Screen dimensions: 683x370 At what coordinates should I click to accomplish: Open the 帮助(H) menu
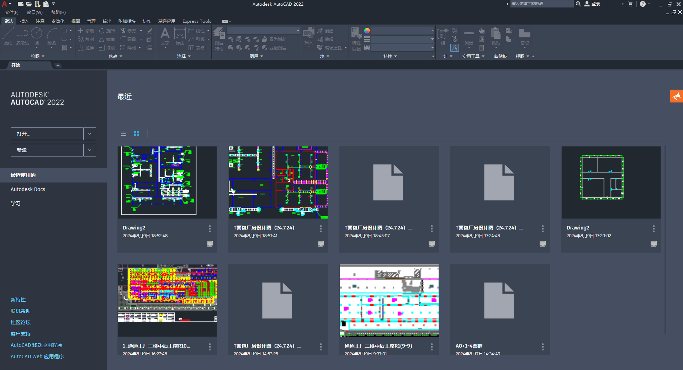[x=58, y=12]
